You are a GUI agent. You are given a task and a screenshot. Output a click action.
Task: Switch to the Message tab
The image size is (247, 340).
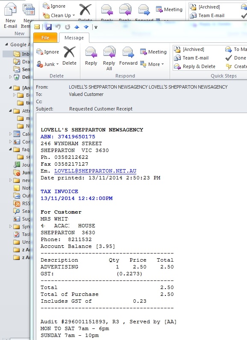74,38
